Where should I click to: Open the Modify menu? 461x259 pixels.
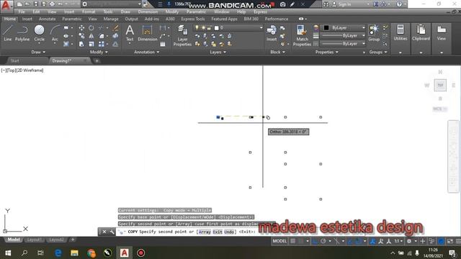click(x=171, y=12)
